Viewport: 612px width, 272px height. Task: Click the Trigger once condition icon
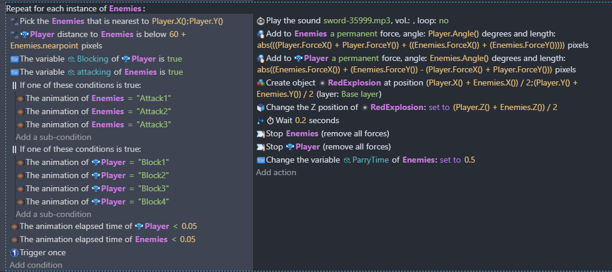tap(14, 253)
